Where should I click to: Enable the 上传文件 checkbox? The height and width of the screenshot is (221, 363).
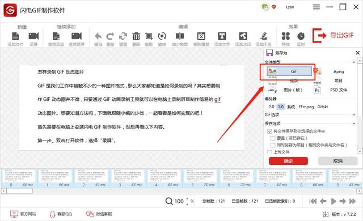tap(269, 152)
